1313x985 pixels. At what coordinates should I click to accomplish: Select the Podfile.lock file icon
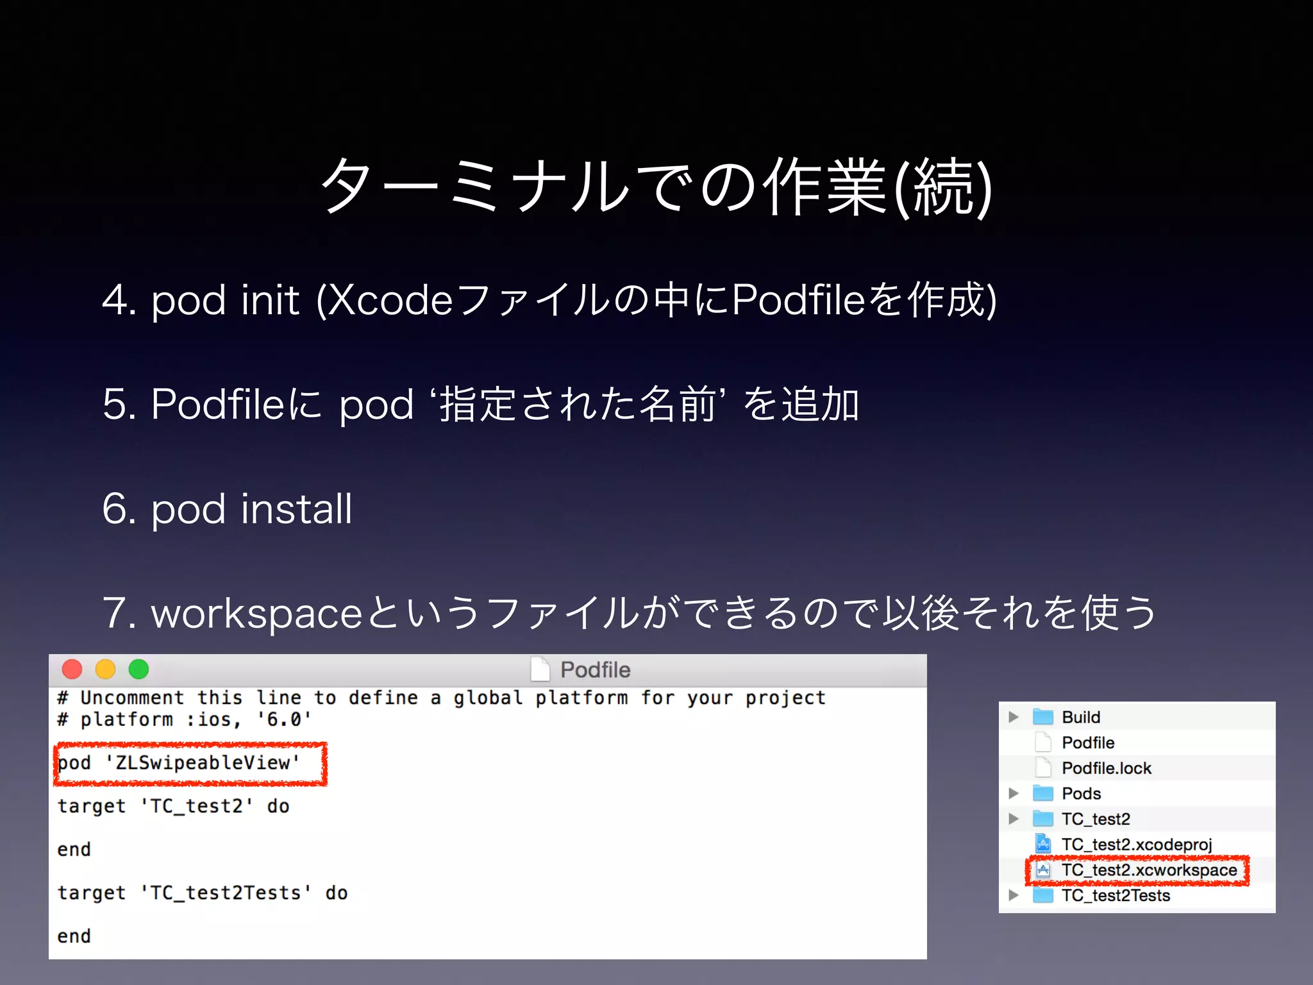tap(1043, 768)
